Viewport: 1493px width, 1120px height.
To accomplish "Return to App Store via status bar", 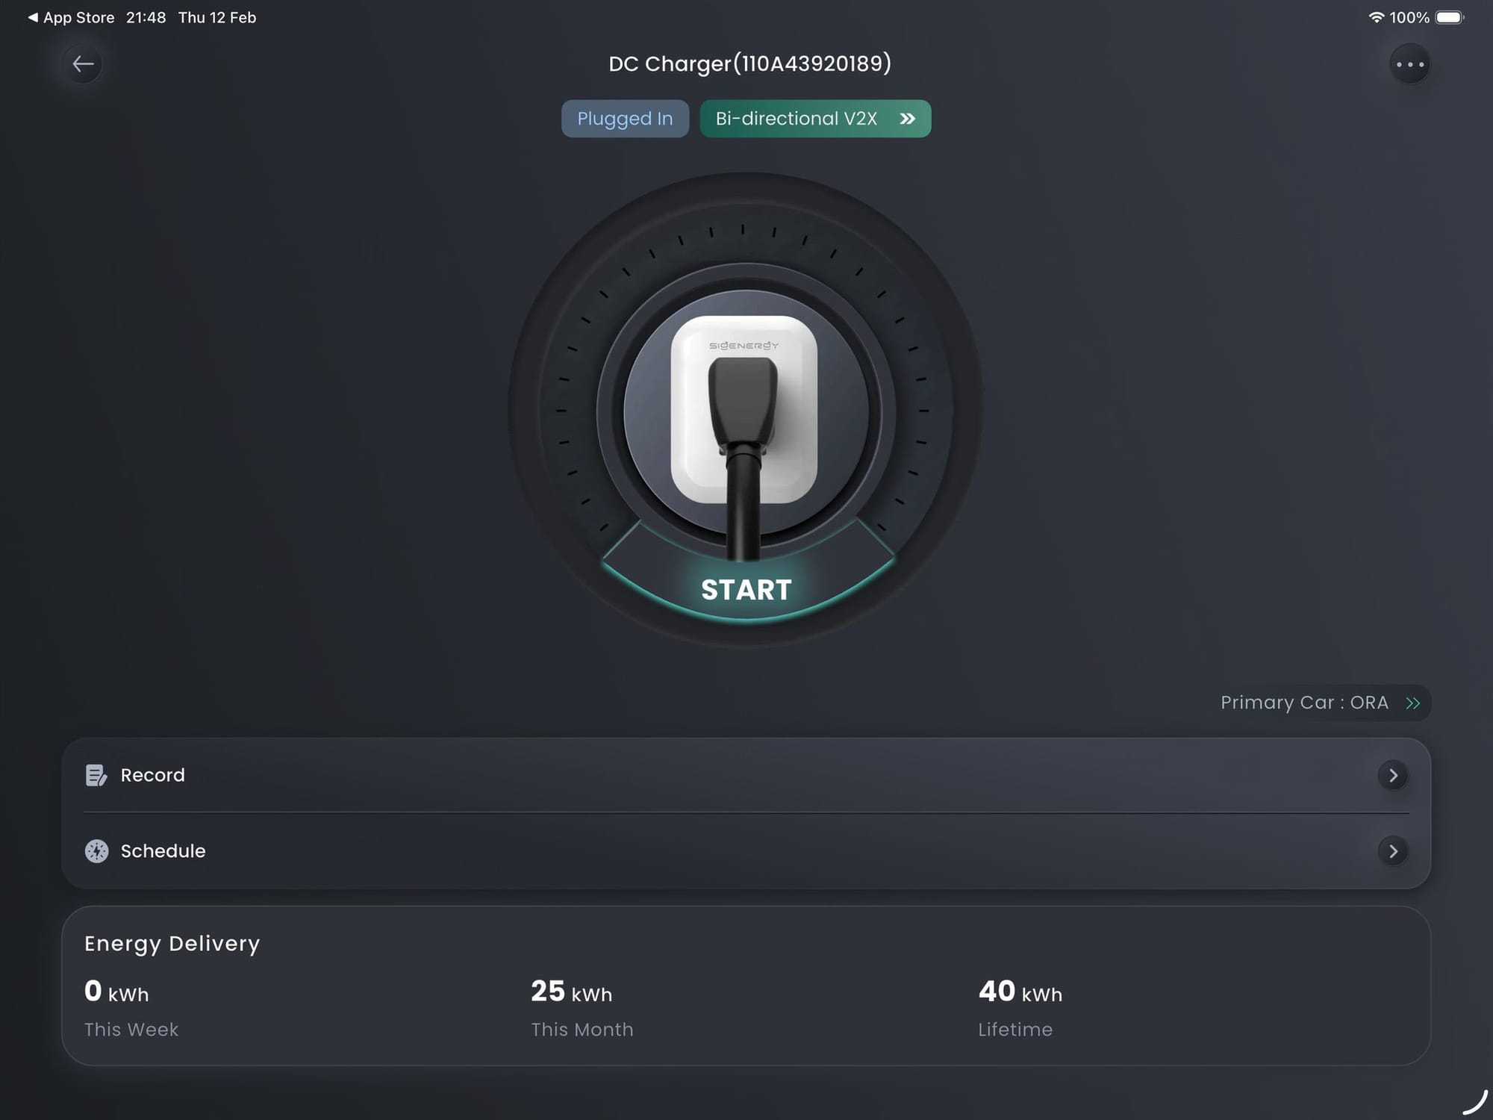I will point(72,17).
